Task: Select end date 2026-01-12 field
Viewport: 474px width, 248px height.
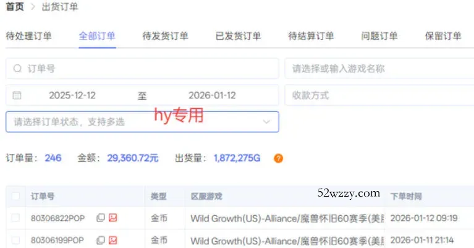Action: pos(212,95)
